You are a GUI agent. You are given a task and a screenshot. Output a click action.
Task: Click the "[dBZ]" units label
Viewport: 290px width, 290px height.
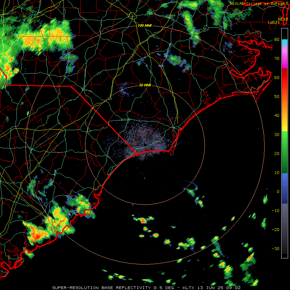(274, 22)
